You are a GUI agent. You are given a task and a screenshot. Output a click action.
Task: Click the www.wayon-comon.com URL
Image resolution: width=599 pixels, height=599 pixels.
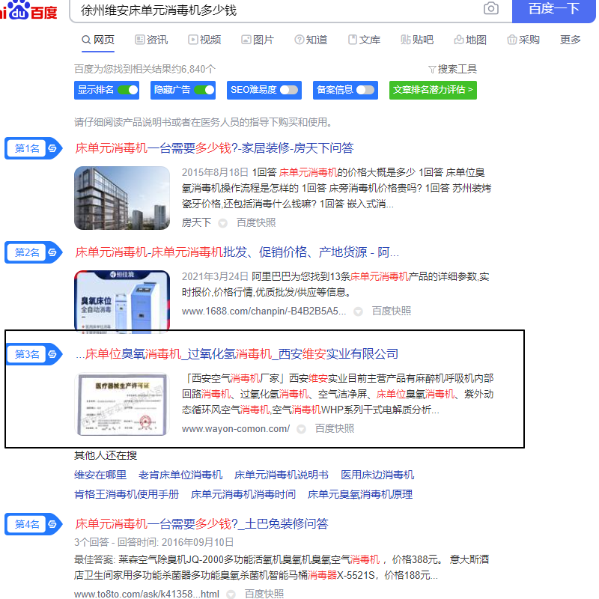click(x=236, y=429)
